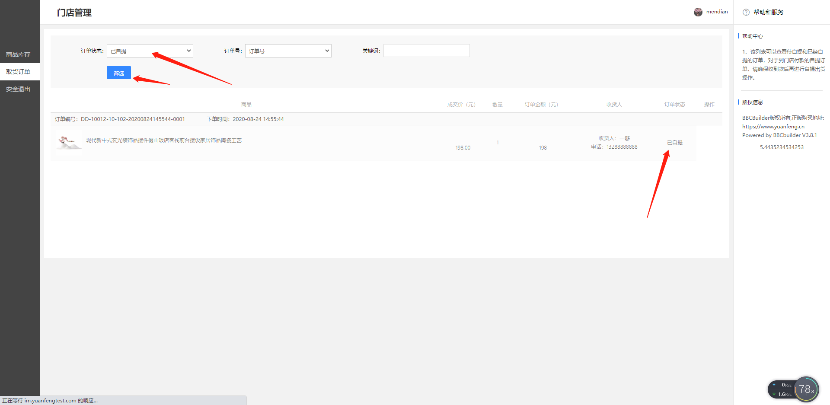Click the 帮助和服务 heading
The width and height of the screenshot is (830, 405).
[x=768, y=12]
